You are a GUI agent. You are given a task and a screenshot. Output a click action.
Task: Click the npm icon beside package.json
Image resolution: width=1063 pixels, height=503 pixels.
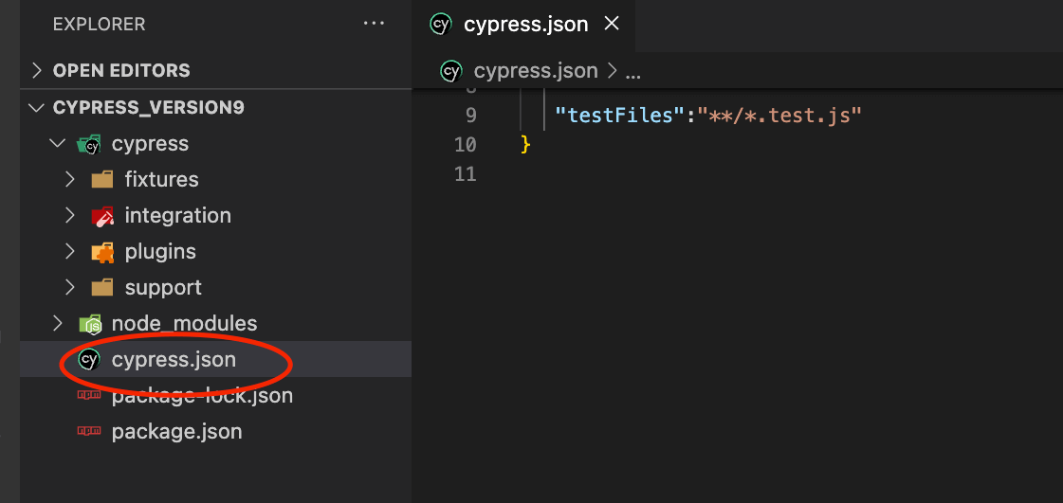click(89, 431)
